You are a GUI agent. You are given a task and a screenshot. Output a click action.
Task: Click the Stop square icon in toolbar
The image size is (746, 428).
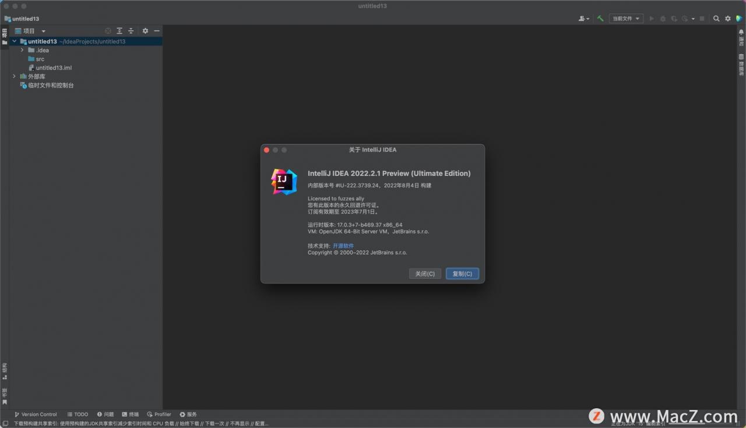point(702,19)
